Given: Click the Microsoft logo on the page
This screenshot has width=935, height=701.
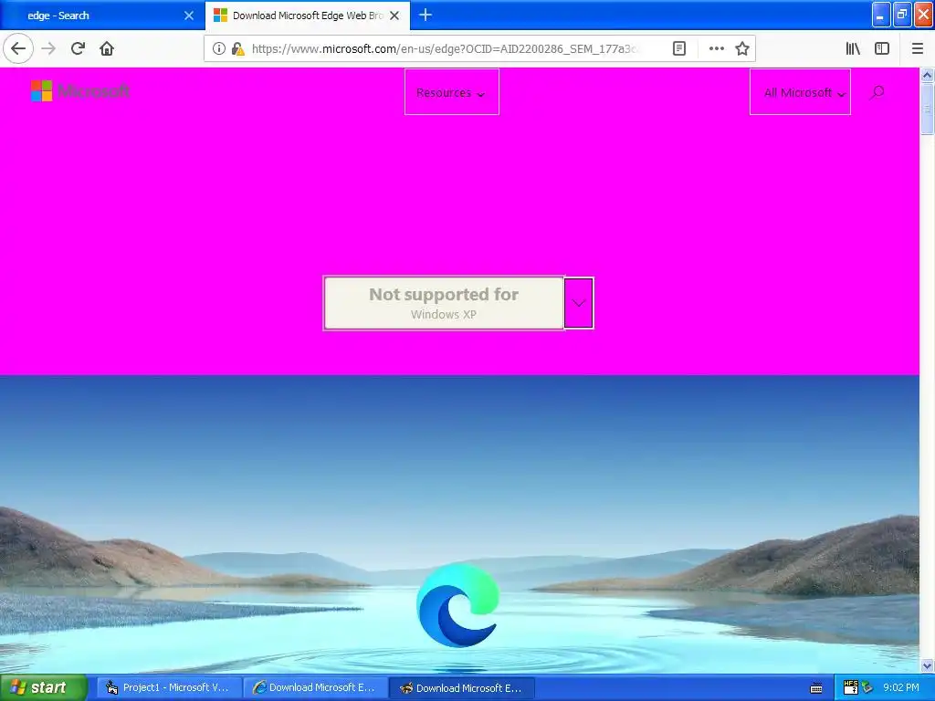Looking at the screenshot, I should point(80,91).
